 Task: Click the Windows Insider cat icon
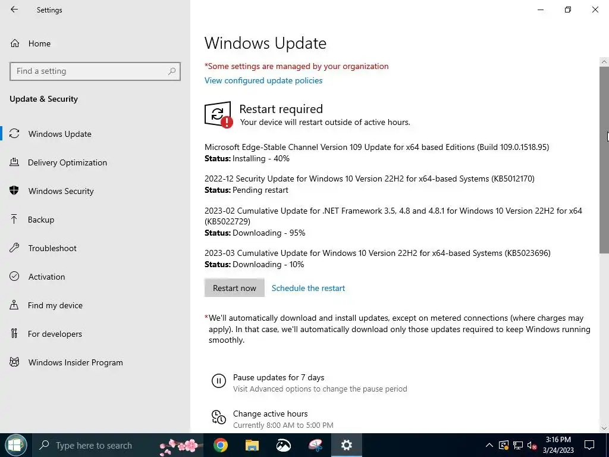14,362
